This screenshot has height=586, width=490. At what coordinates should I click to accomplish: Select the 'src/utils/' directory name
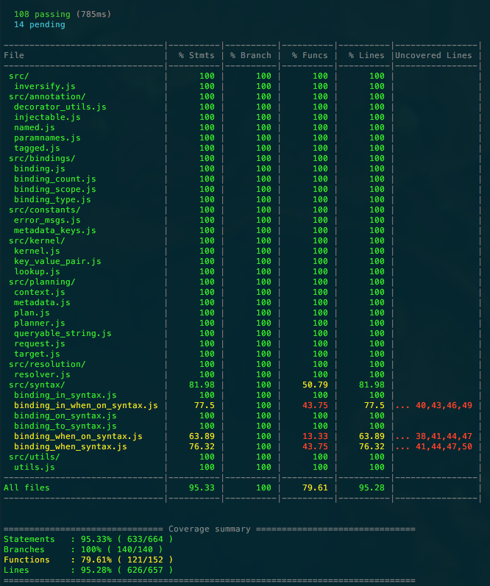click(35, 457)
